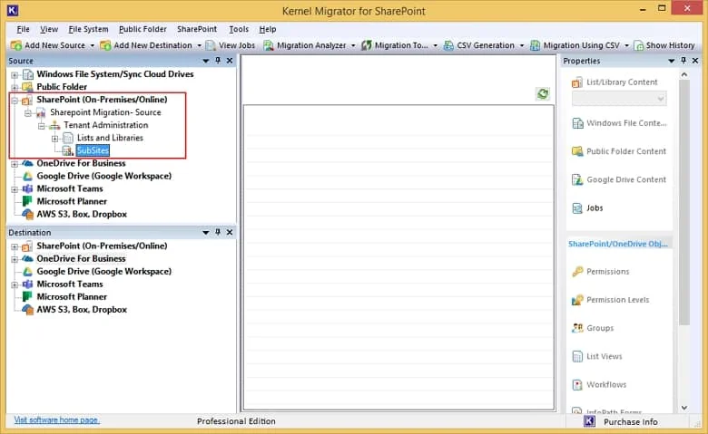Click the Migration Using CSV icon
The image size is (708, 434).
click(535, 45)
